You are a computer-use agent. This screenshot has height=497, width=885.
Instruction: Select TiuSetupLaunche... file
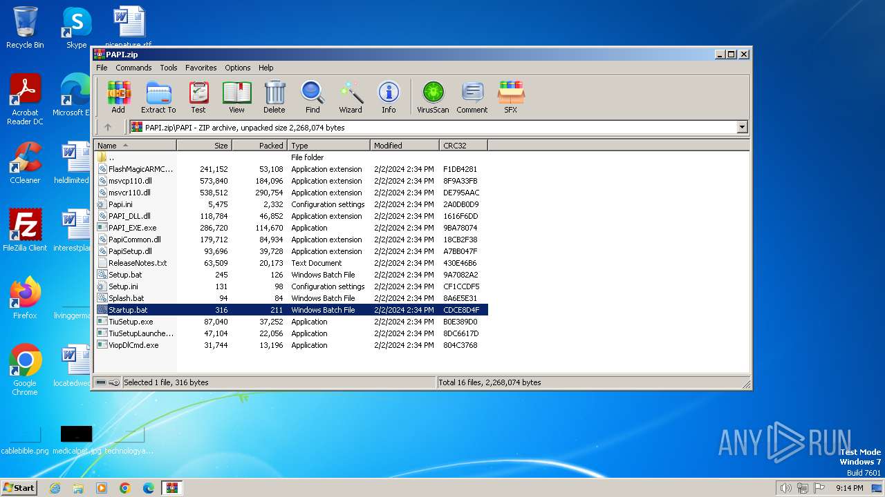coord(291,333)
